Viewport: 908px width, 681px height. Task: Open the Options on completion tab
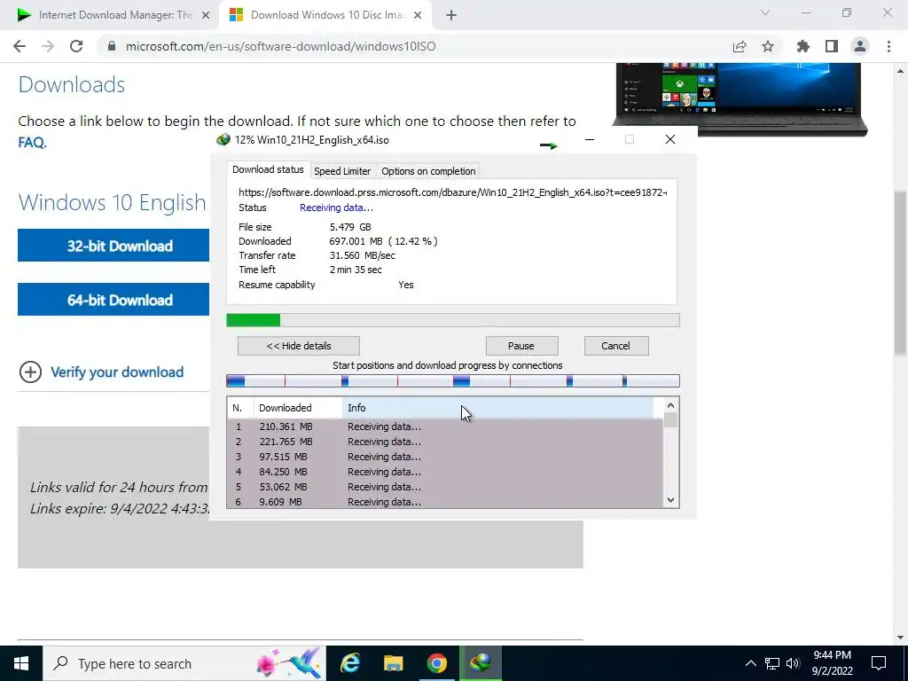[x=428, y=171]
